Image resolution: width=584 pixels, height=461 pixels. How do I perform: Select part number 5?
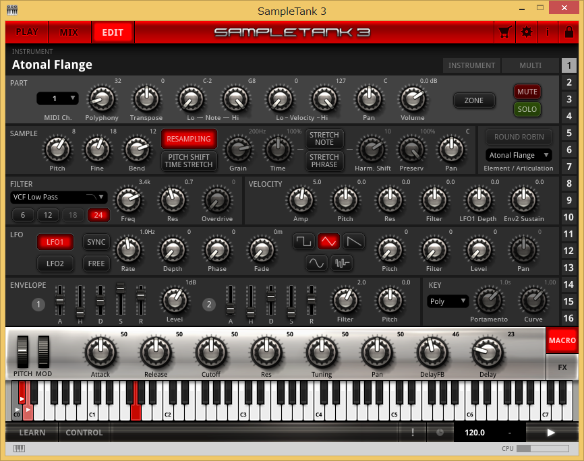pos(568,133)
